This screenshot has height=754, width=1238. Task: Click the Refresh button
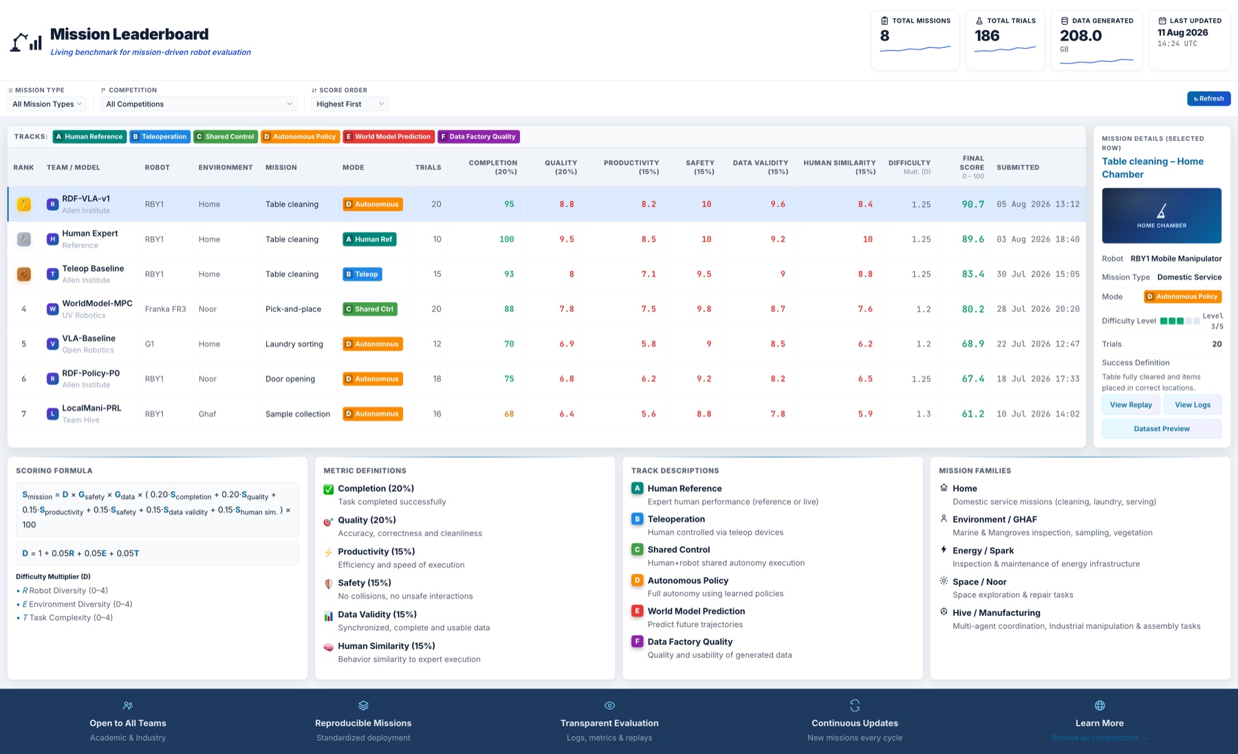1208,98
